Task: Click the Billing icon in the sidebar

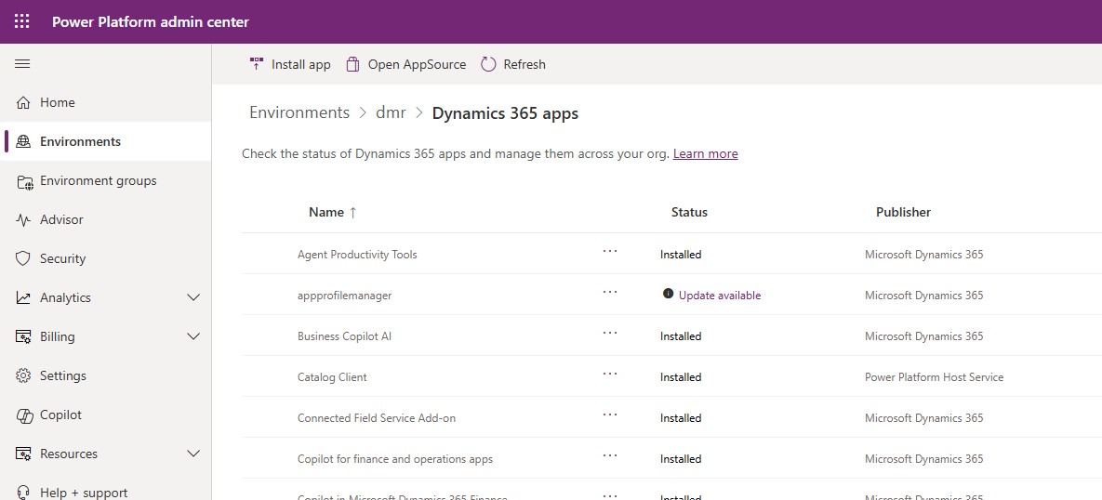Action: click(23, 337)
